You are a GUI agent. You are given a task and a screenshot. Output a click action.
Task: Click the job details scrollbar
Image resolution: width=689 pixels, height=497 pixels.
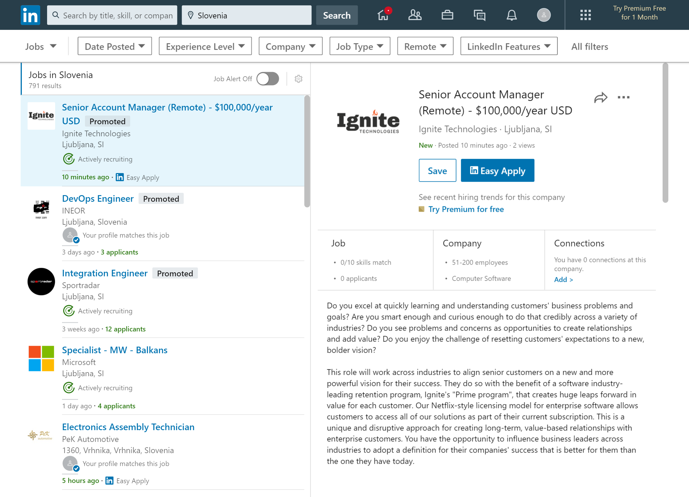pos(665,133)
